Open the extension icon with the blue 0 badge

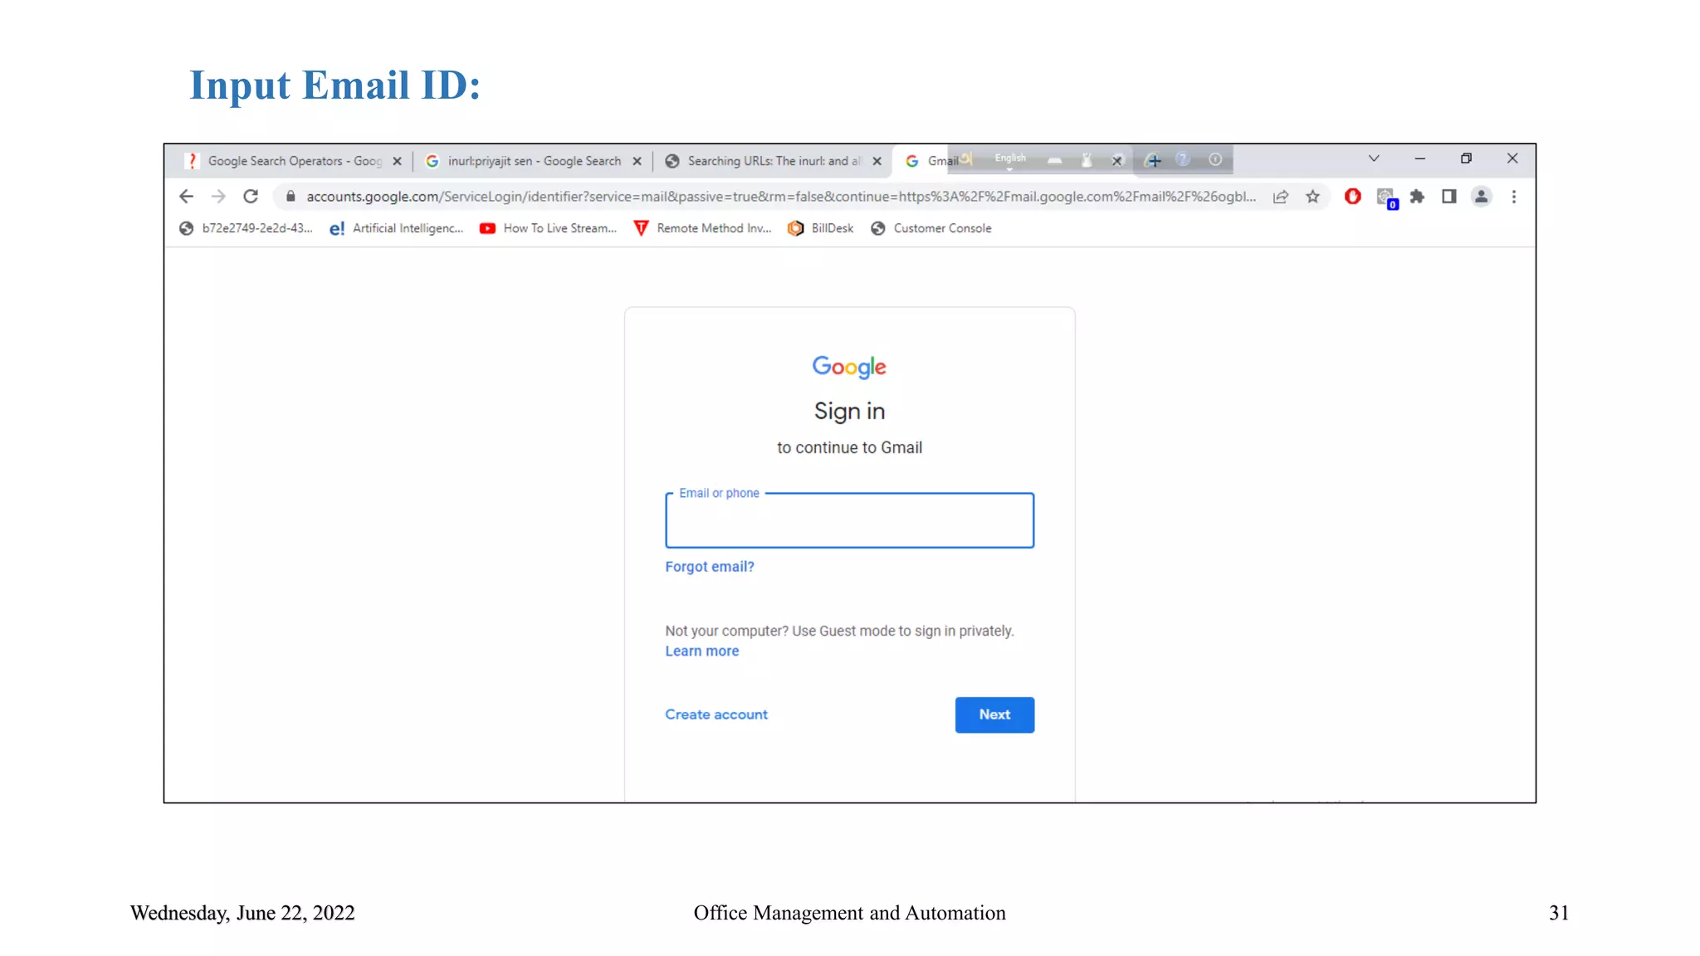tap(1386, 198)
